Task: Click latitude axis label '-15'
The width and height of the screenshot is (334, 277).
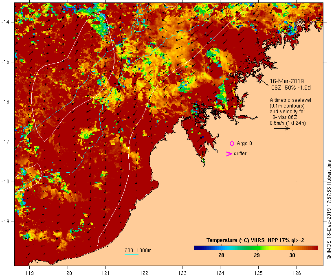Action: [5, 62]
